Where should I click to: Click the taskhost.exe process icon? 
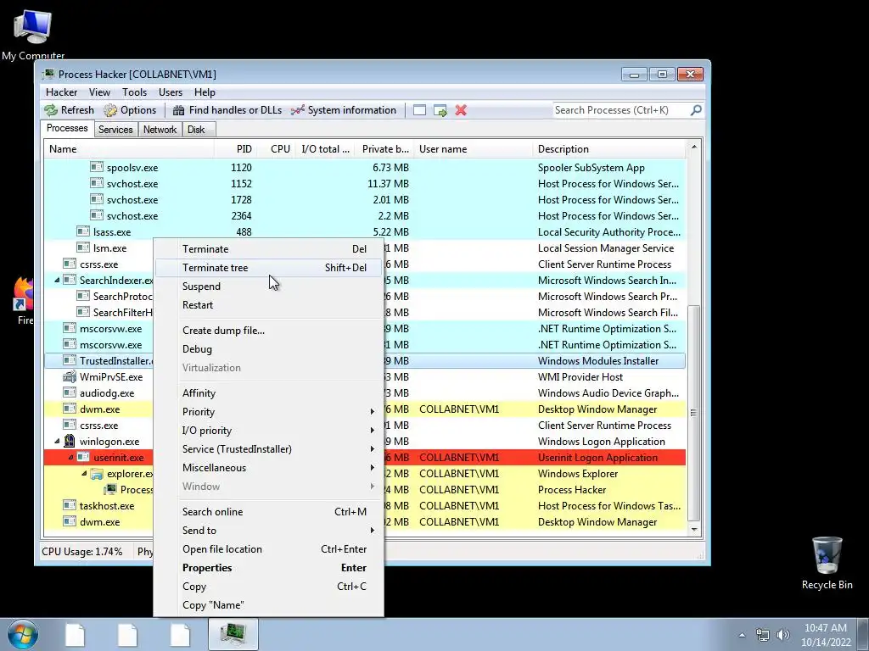[70, 505]
